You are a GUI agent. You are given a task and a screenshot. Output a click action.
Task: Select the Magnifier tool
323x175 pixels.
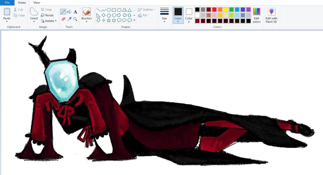(x=75, y=19)
